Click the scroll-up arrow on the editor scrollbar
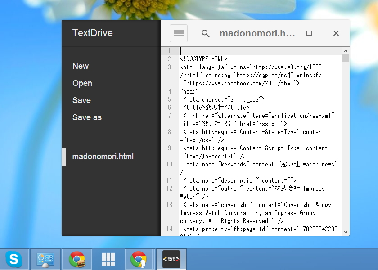The width and height of the screenshot is (378, 270). point(346,50)
